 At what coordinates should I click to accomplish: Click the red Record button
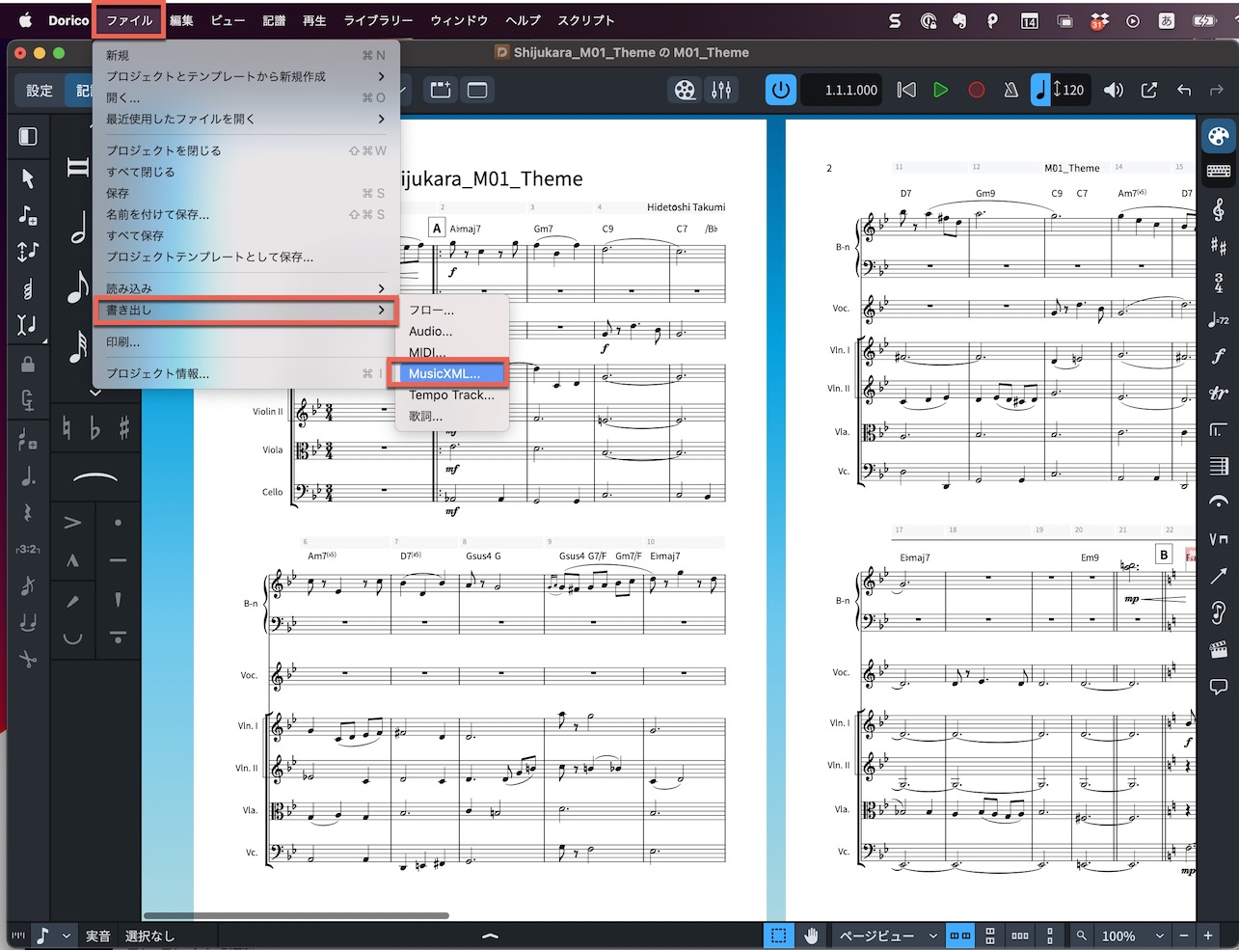(x=976, y=90)
